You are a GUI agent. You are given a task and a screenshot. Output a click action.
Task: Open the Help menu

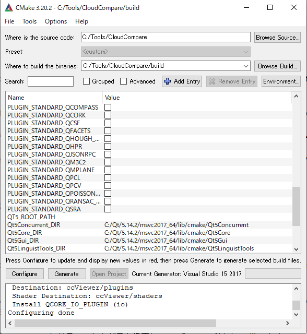[x=81, y=21]
